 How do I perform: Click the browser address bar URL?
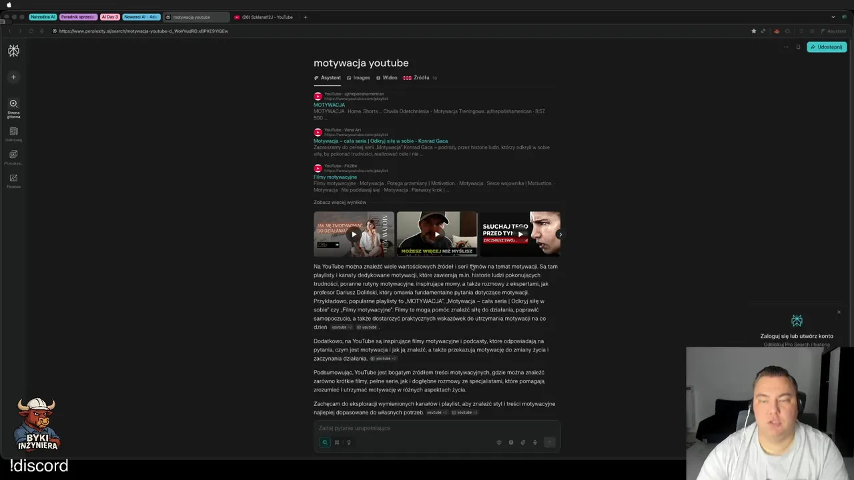(x=143, y=31)
